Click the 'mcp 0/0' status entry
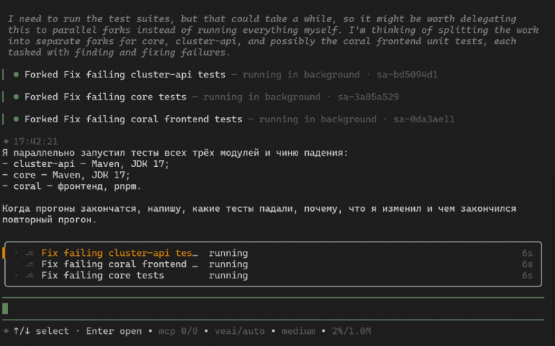 [178, 331]
